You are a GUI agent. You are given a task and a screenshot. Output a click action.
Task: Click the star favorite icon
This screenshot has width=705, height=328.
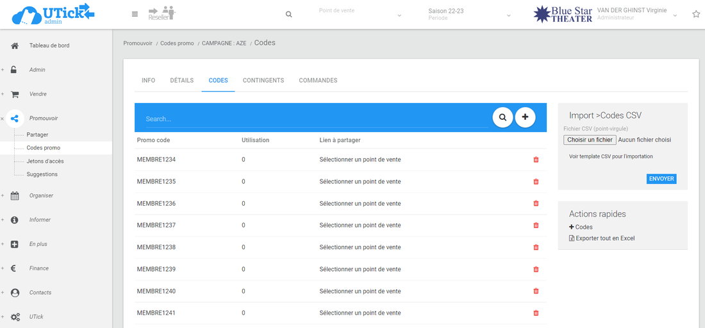[696, 14]
